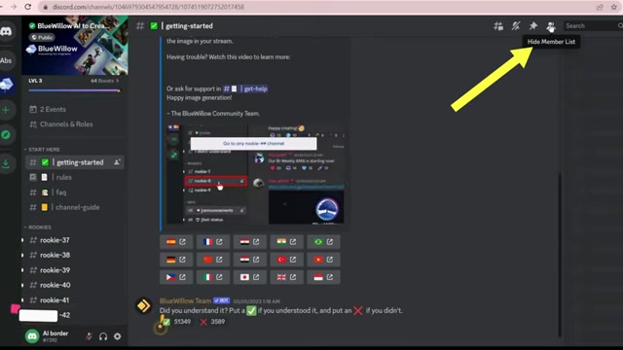Screen dimensions: 623x350
Task: Open Explore Discoverable Servers compass icon
Action: coord(6,135)
